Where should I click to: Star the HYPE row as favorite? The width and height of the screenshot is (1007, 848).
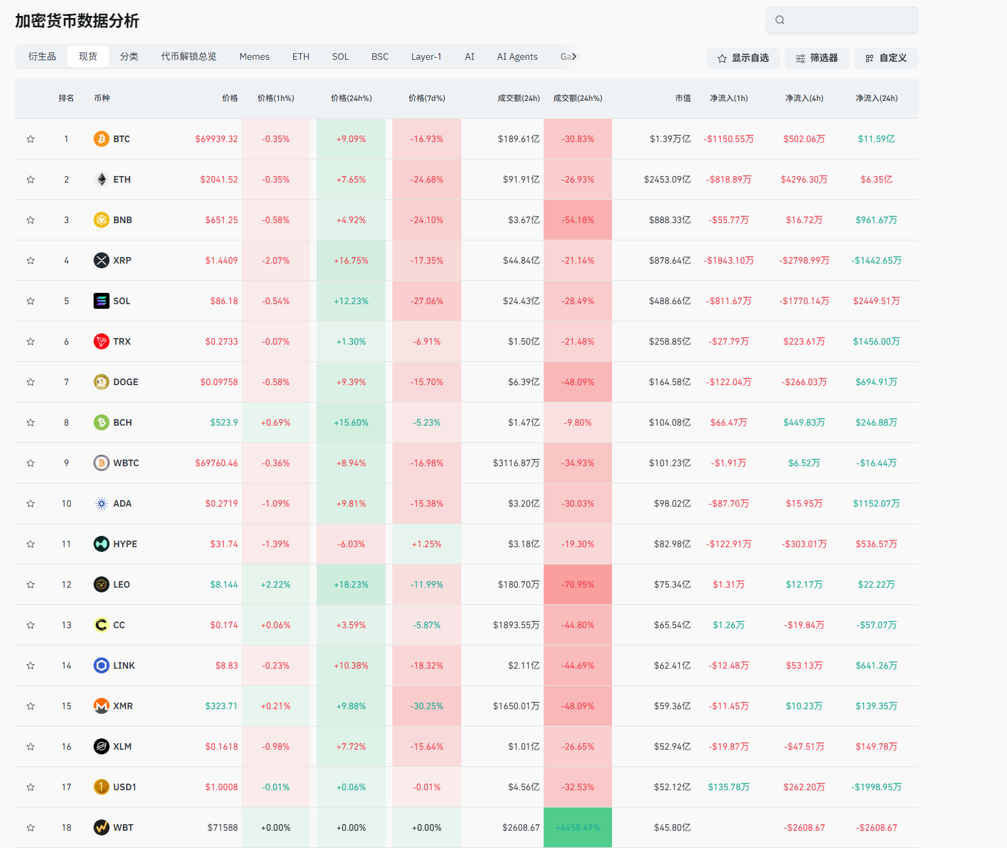pos(31,544)
